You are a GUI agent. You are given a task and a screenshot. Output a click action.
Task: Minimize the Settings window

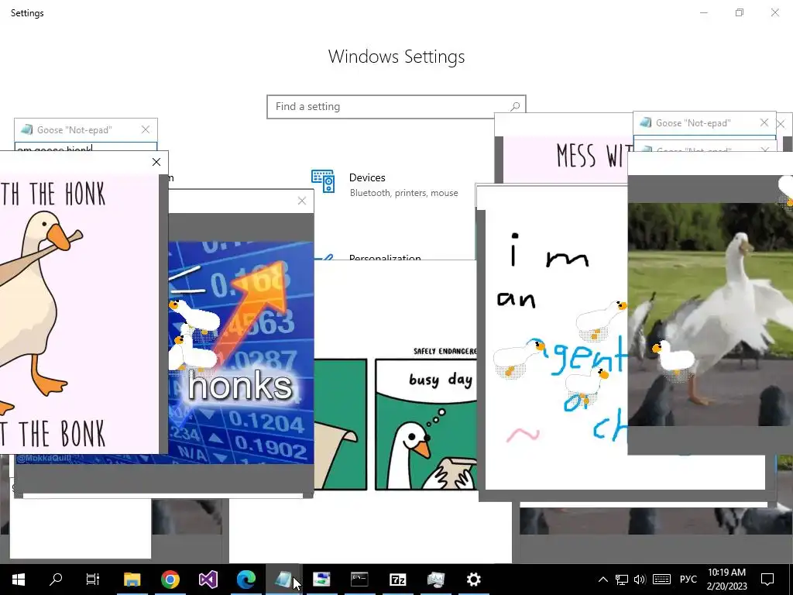[x=703, y=12]
